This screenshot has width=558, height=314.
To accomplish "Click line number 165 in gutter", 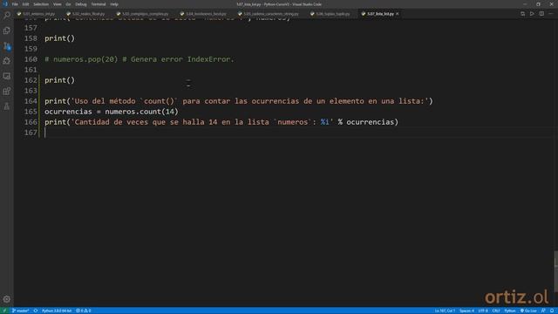I will point(31,112).
